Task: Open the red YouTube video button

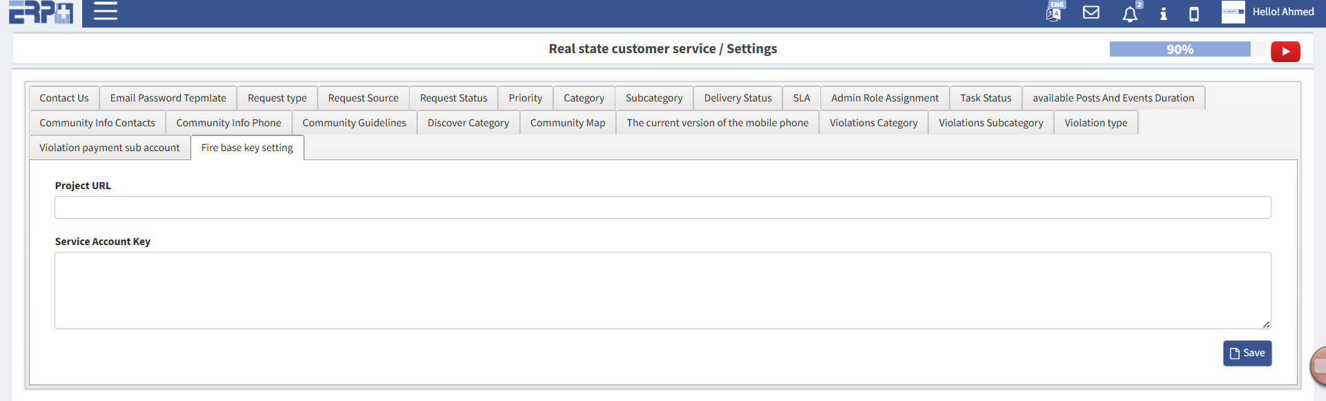Action: [x=1285, y=51]
